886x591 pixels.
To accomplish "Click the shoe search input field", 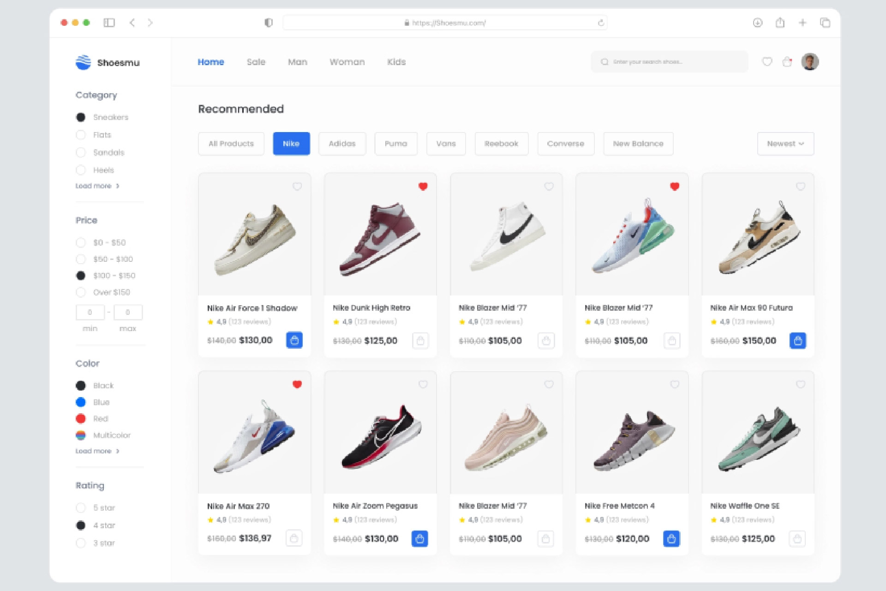I will (x=669, y=62).
